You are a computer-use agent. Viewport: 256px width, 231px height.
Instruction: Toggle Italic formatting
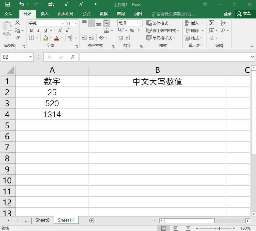(38, 30)
